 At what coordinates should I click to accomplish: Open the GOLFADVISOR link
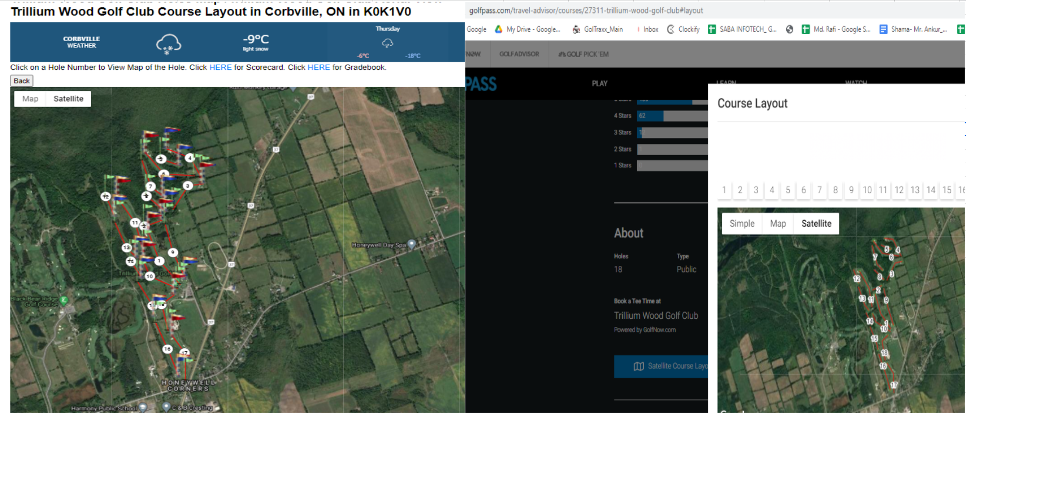[x=519, y=54]
